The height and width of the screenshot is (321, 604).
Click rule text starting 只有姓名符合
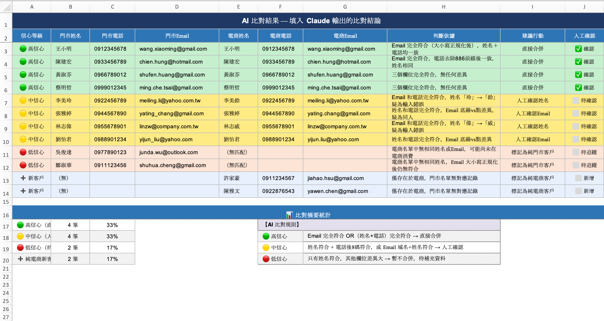click(x=402, y=259)
